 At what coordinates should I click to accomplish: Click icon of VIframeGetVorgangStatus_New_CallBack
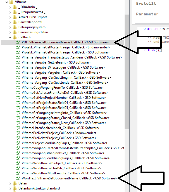pyautogui.click(x=18, y=123)
